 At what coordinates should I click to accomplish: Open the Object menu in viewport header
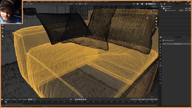31,4
